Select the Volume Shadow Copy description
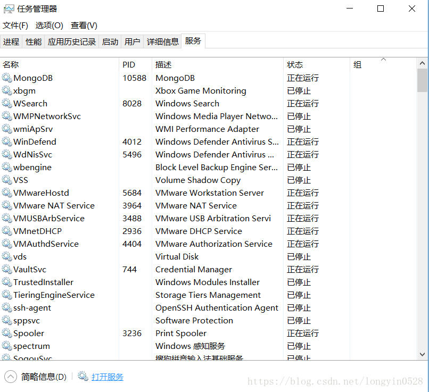429x392 pixels. point(198,180)
